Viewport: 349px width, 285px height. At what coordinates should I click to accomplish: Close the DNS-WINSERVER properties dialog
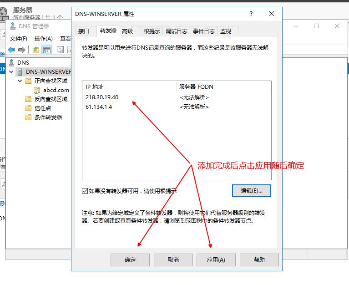[272, 14]
